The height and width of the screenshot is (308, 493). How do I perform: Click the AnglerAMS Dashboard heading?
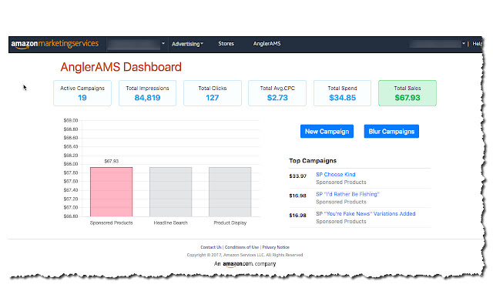[x=121, y=67]
